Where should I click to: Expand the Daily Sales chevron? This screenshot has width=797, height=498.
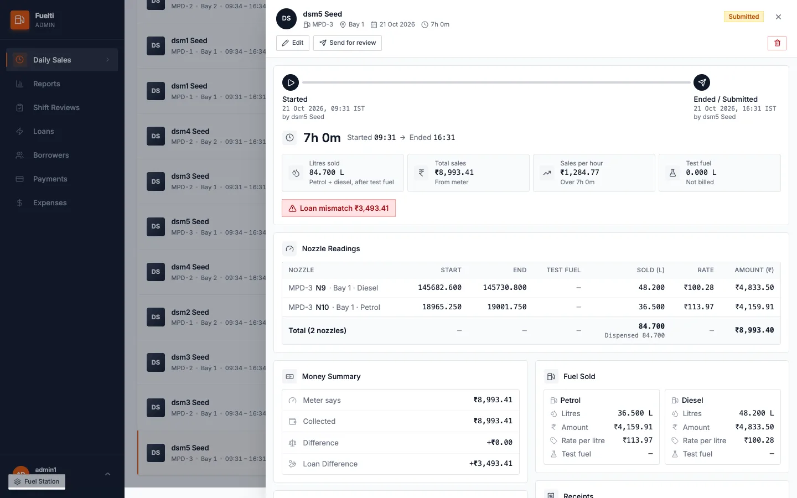click(108, 60)
